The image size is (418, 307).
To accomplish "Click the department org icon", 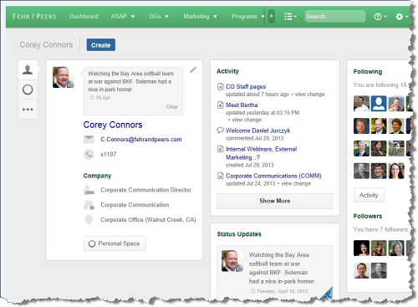I will [89, 205].
